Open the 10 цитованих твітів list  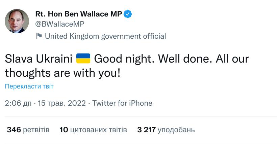point(93,130)
